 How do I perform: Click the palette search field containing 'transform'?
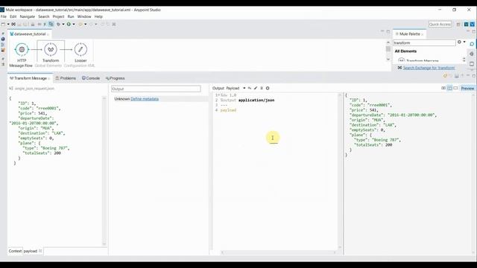[424, 43]
